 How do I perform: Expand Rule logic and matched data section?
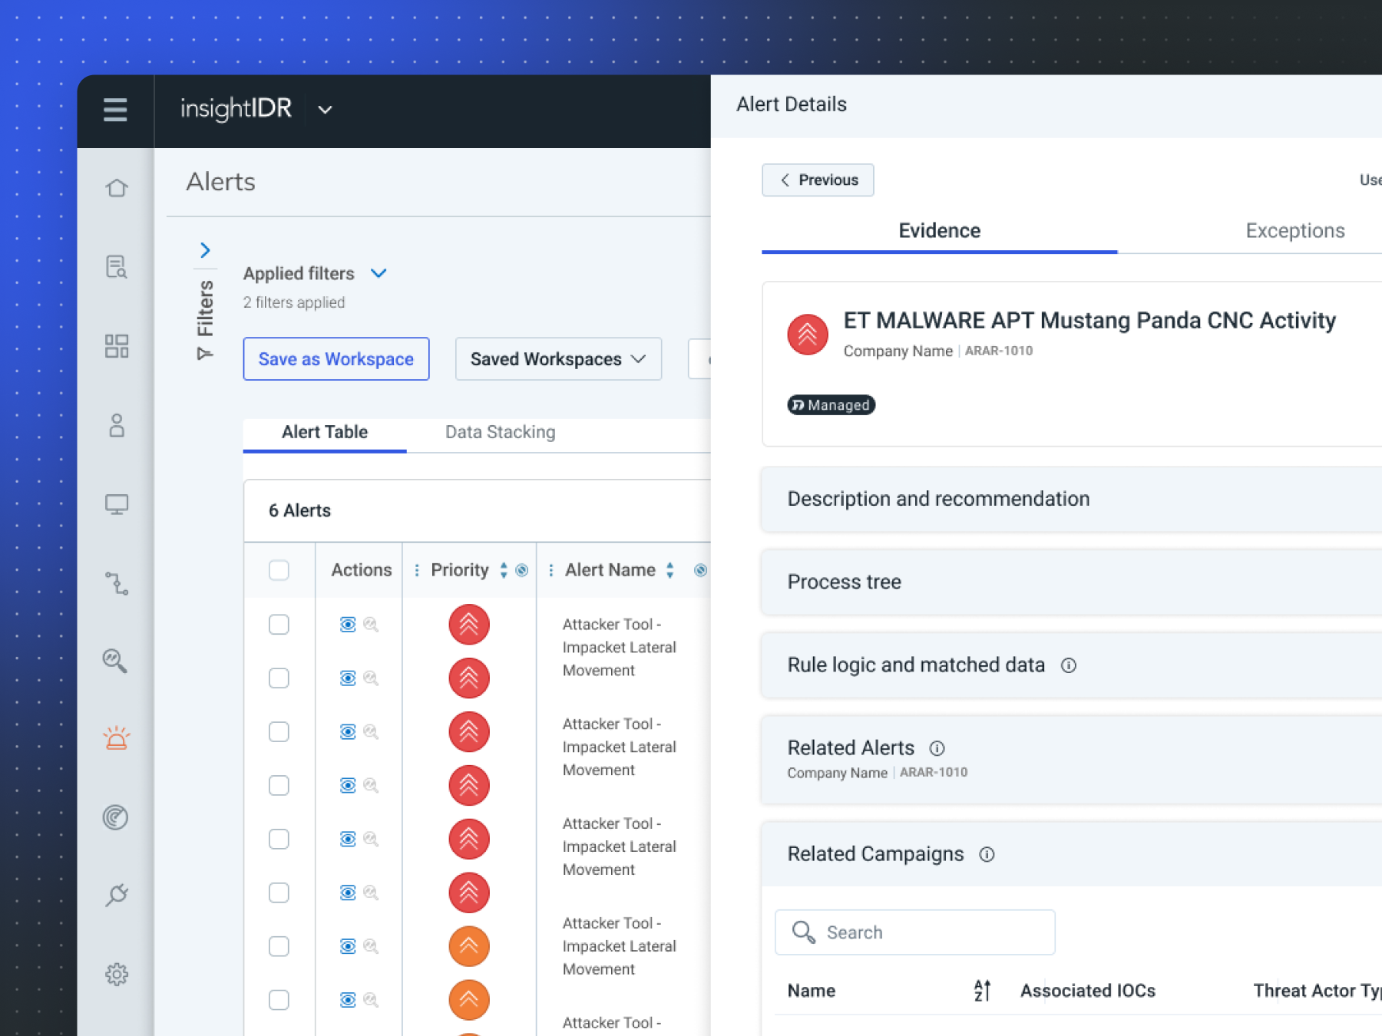click(x=1071, y=665)
